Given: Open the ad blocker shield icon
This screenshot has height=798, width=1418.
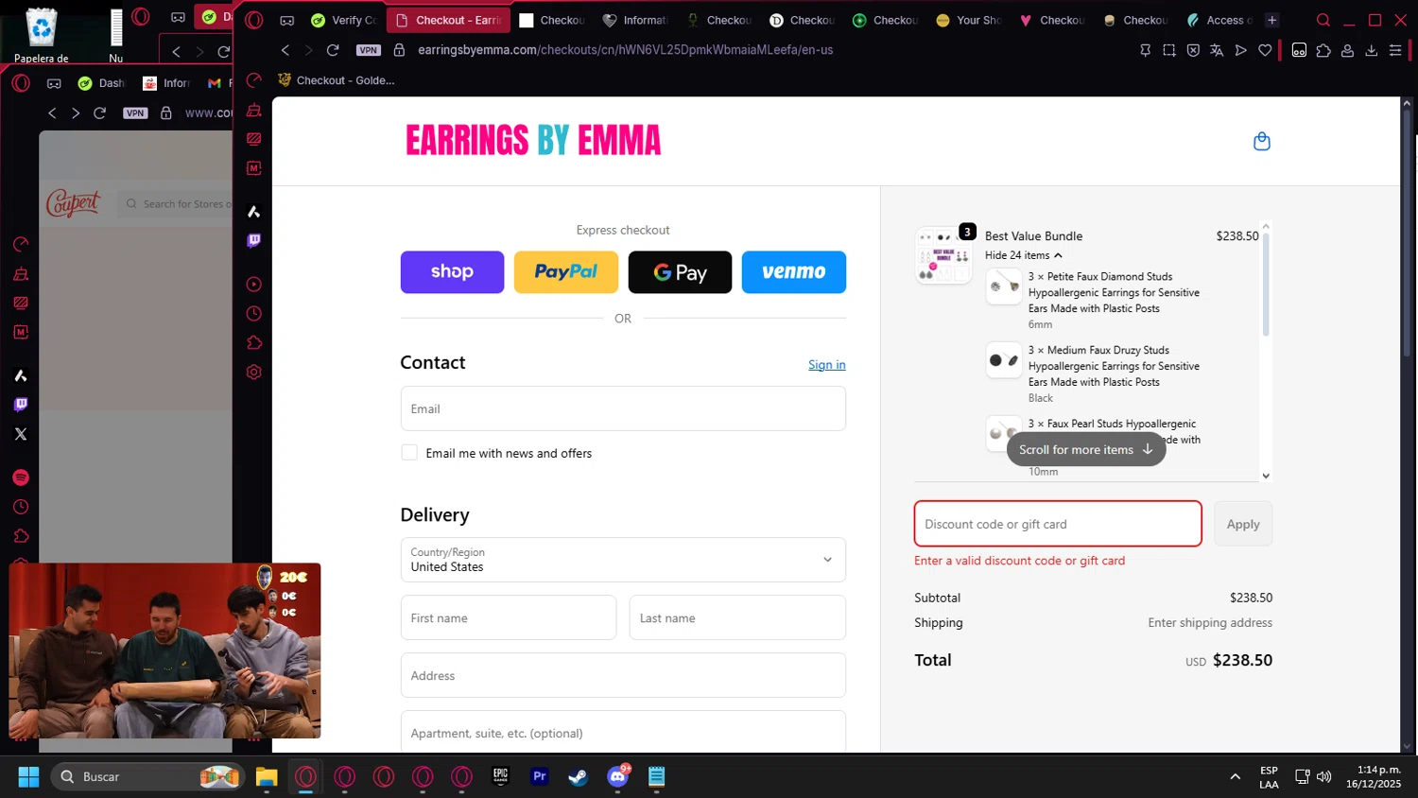Looking at the screenshot, I should click(x=1193, y=50).
